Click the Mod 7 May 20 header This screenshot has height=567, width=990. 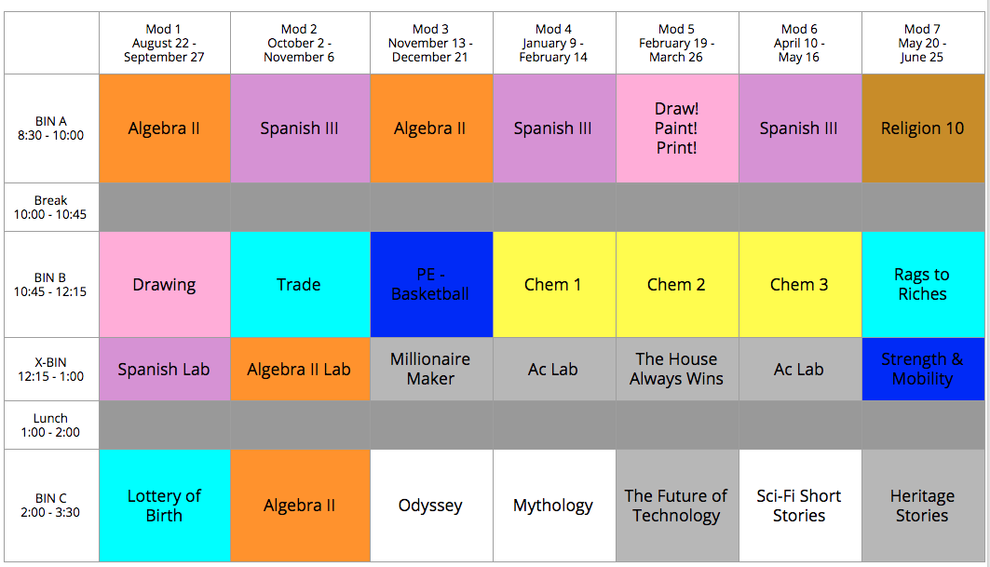pyautogui.click(x=922, y=44)
